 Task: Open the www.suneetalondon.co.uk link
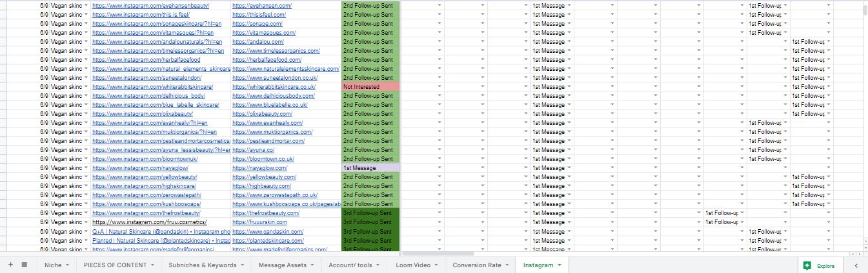pos(275,78)
